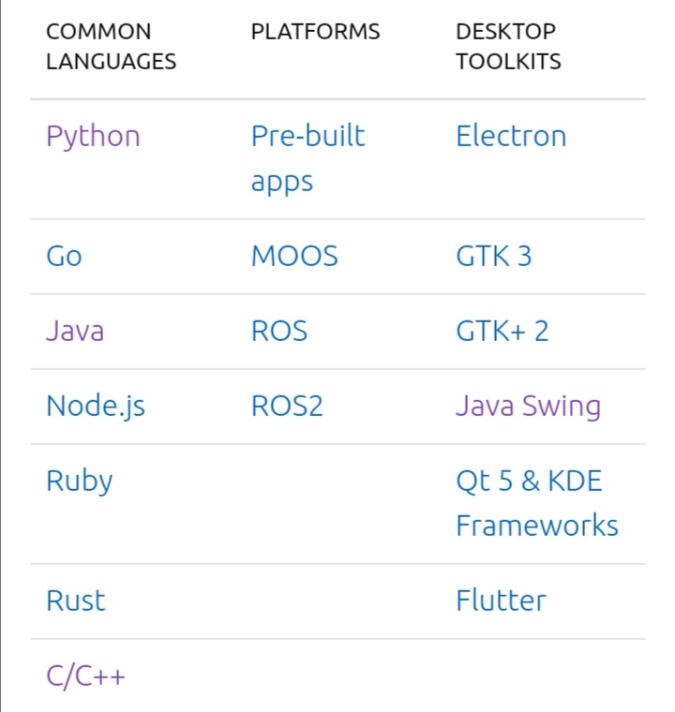Click the Desktop Toolkits column header
The height and width of the screenshot is (712, 675).
pyautogui.click(x=508, y=47)
